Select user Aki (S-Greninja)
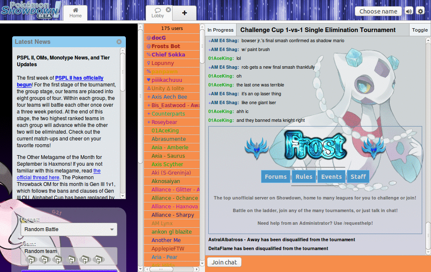This screenshot has width=431, height=272. (172, 172)
